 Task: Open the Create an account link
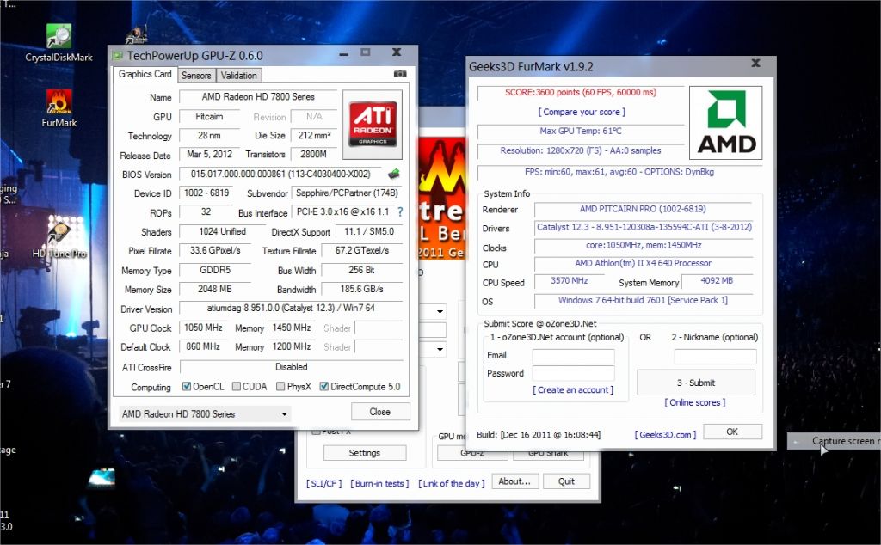pos(572,389)
